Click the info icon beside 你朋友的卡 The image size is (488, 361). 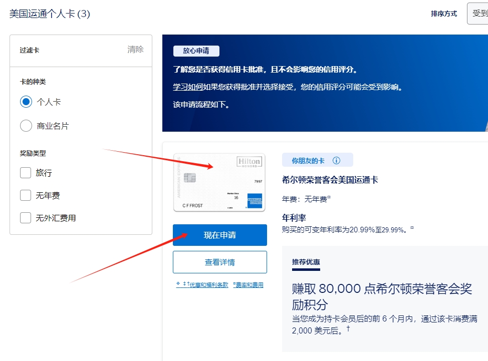coord(336,160)
